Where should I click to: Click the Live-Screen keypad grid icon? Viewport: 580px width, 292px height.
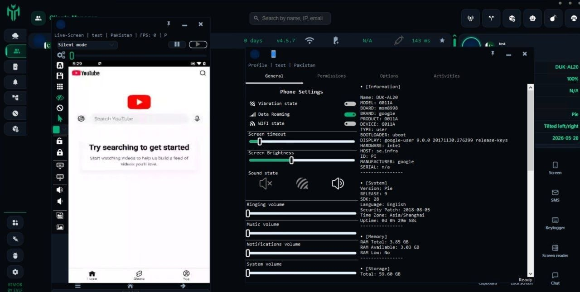[60, 87]
